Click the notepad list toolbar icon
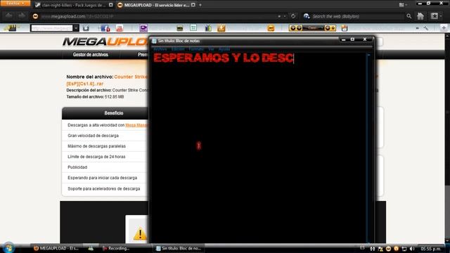 193,28
